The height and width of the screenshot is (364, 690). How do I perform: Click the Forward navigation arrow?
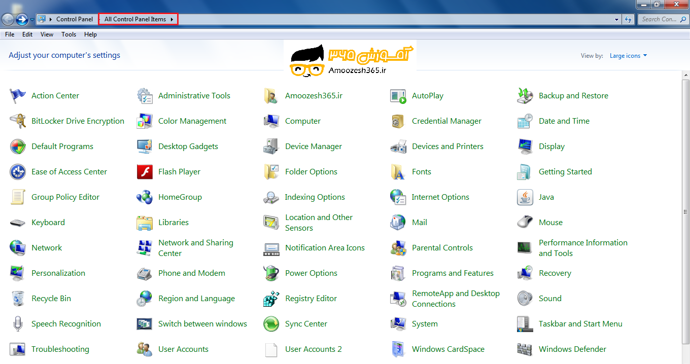[22, 19]
